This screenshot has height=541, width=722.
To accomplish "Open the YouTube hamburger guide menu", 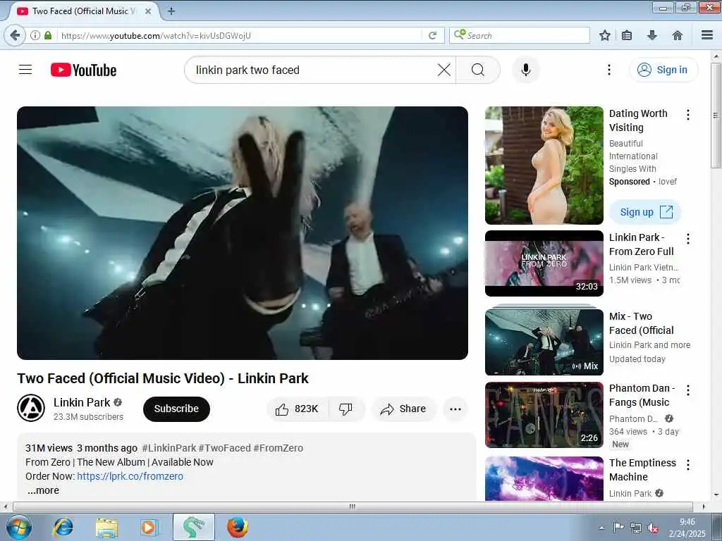I will tap(25, 70).
